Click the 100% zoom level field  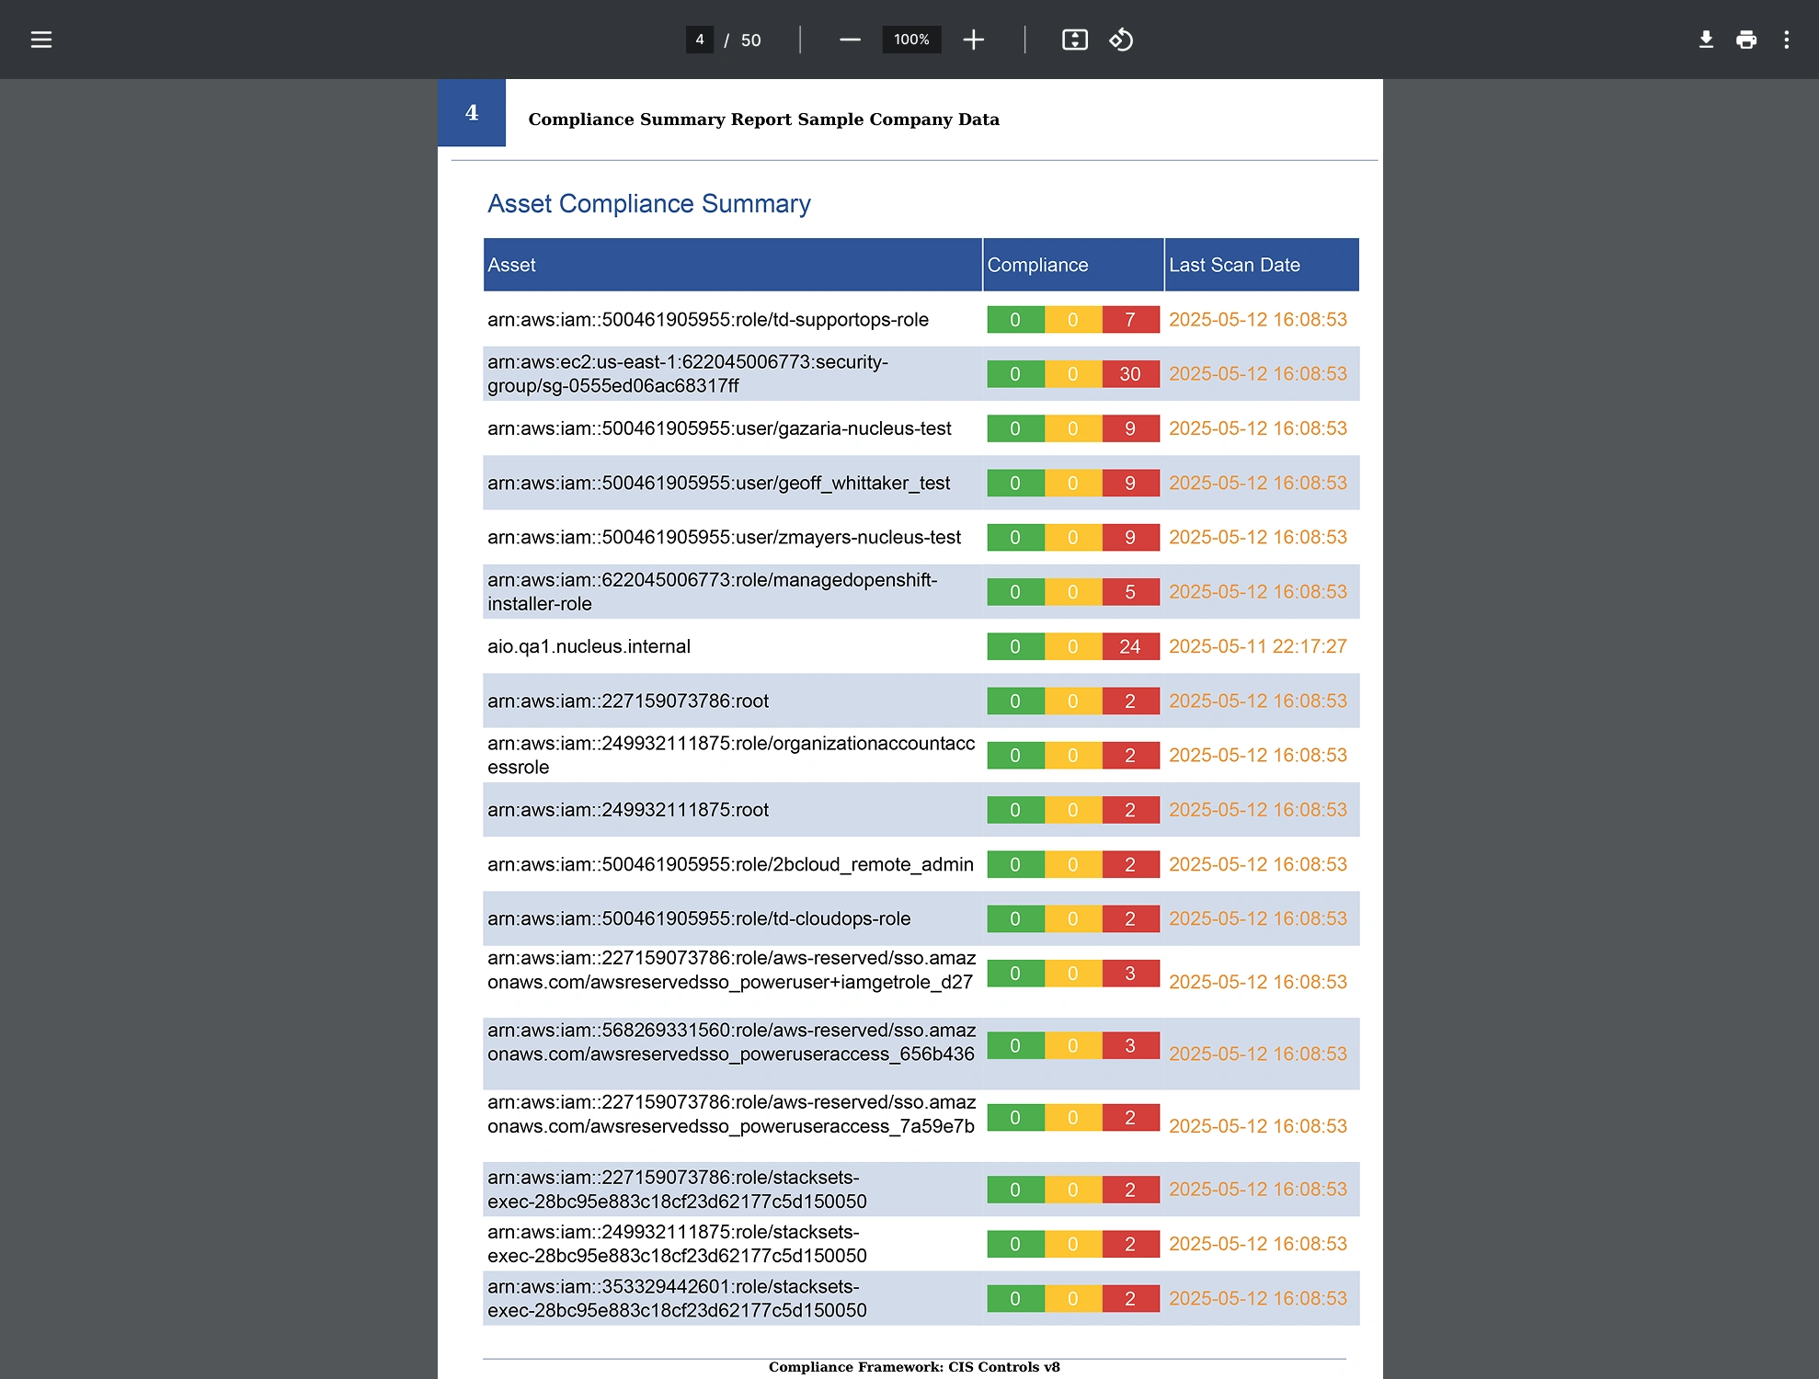click(x=910, y=40)
